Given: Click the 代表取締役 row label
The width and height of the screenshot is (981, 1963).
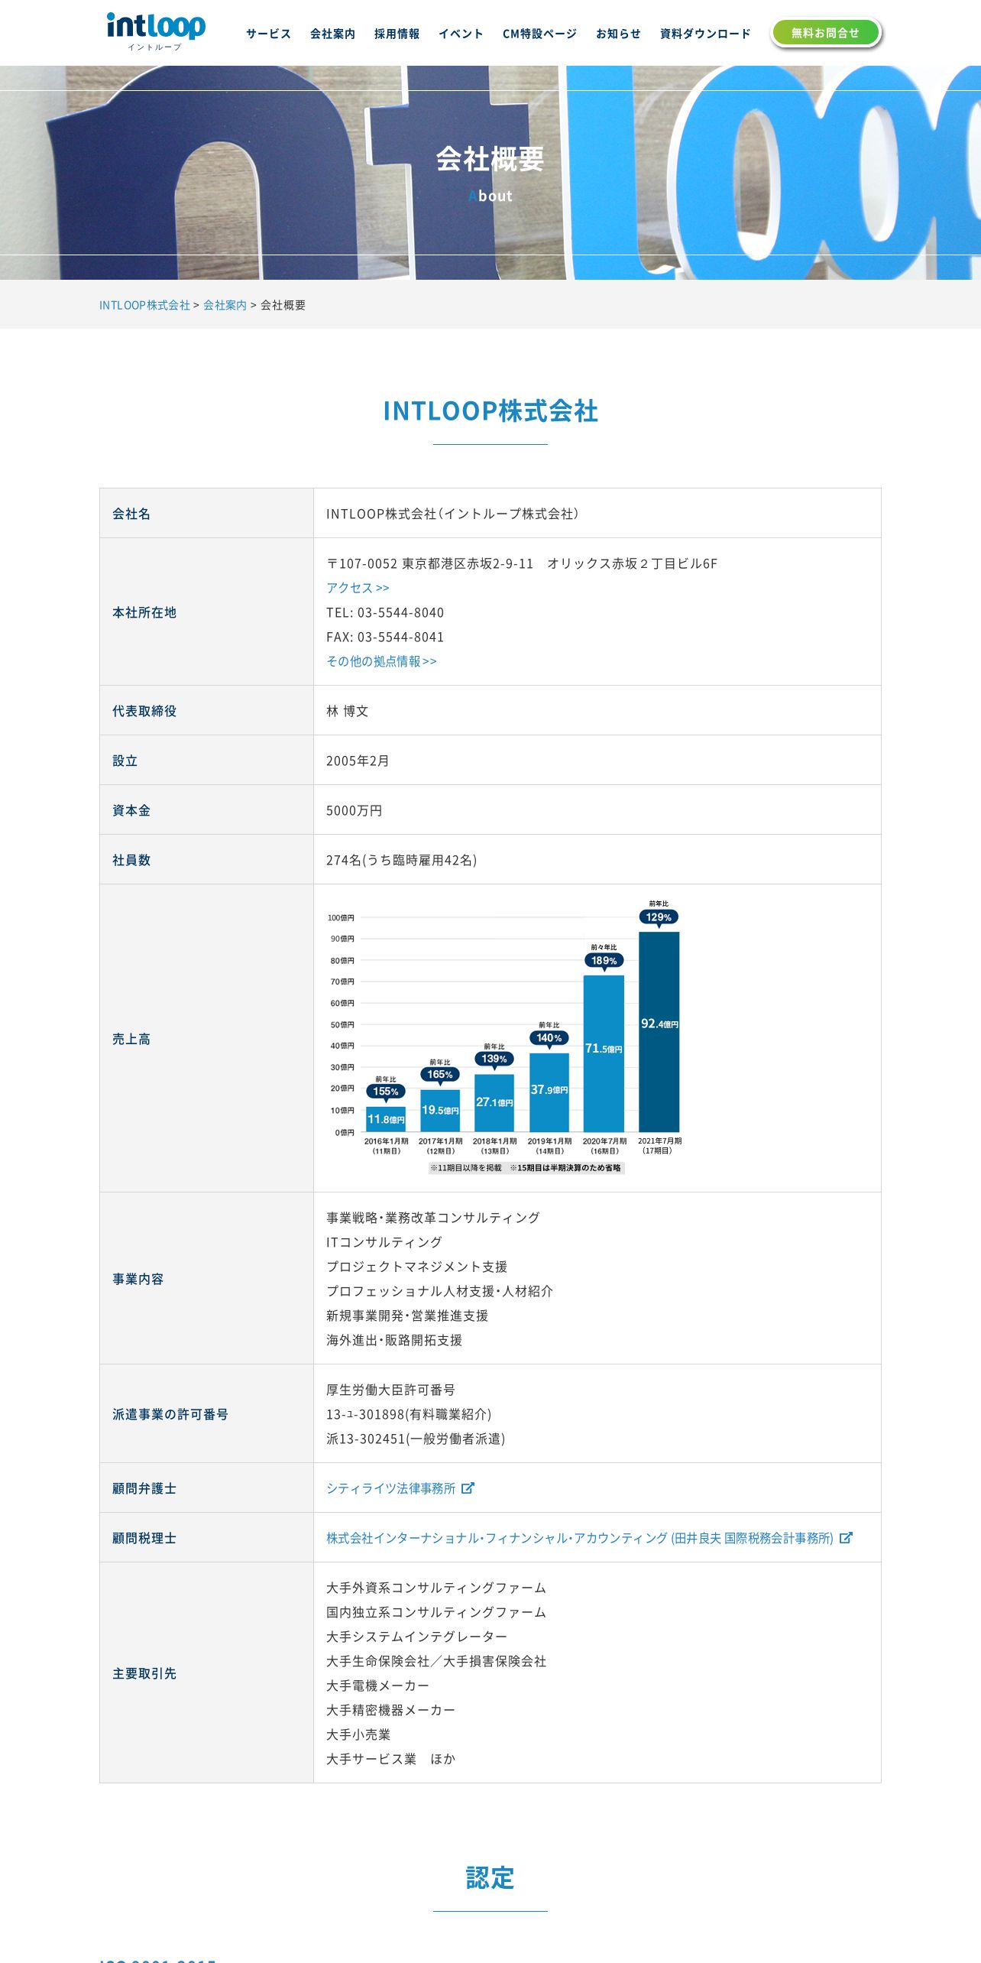Looking at the screenshot, I should [x=144, y=711].
